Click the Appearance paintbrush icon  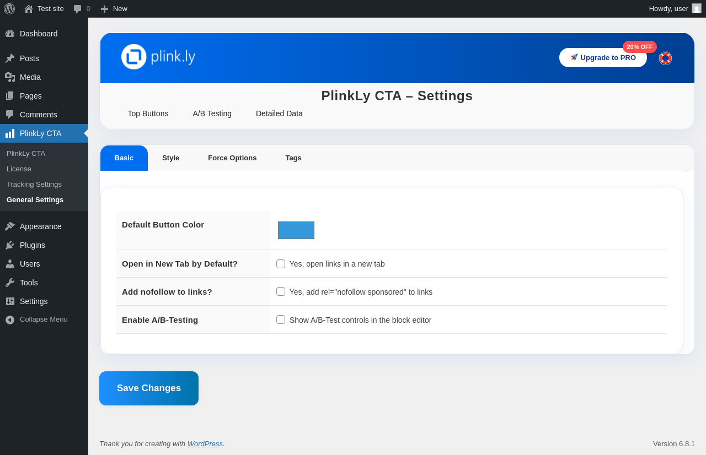click(10, 226)
